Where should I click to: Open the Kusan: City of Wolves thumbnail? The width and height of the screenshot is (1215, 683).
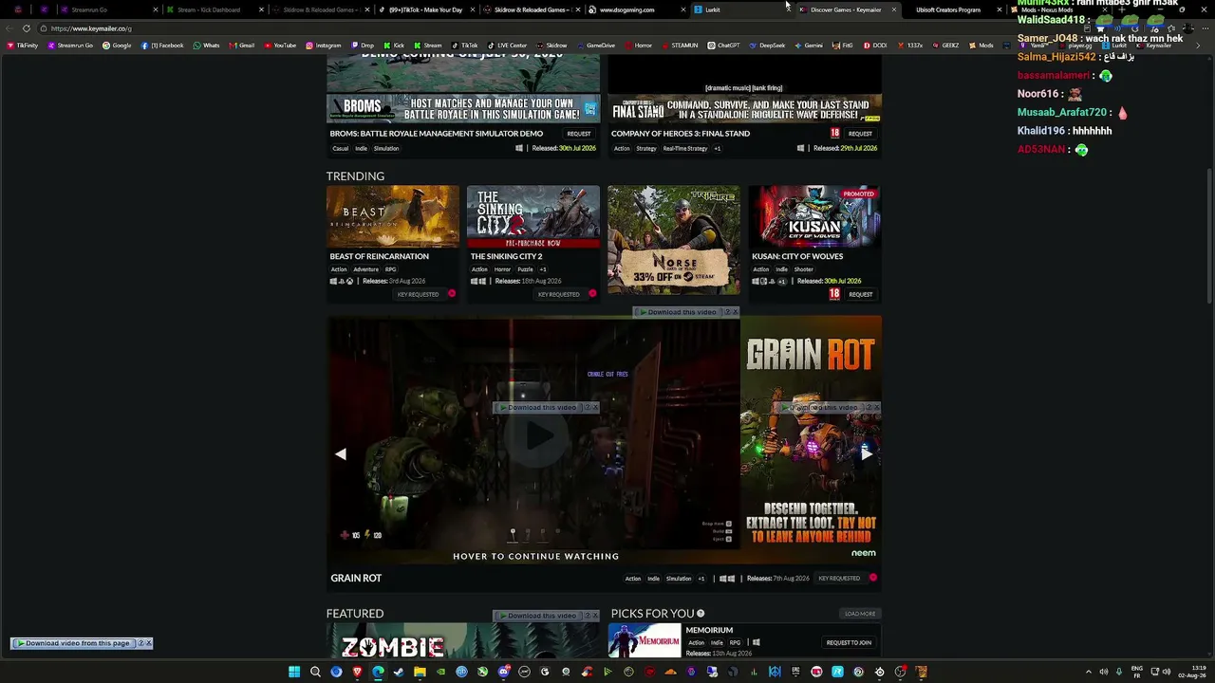pyautogui.click(x=814, y=216)
